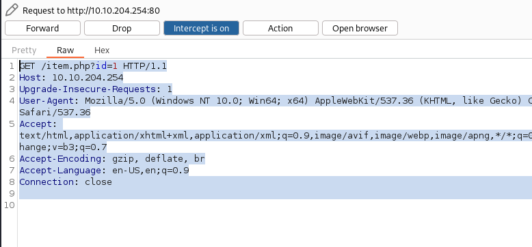Click the User-Agent header name
532x247 pixels.
pos(46,100)
